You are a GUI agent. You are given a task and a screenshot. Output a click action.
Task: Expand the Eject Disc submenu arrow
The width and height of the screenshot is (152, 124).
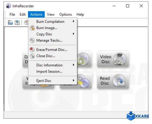pos(74,80)
